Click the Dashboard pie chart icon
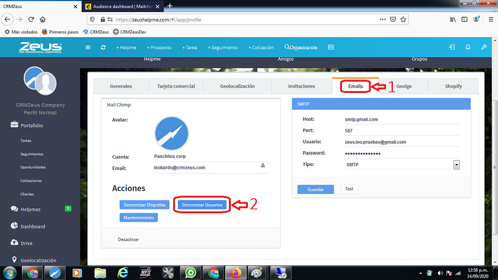Screen dimensions: 498x280 tap(15, 225)
